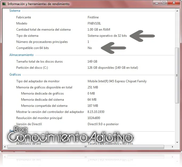This screenshot has width=182, height=167.
Task: Click the 149 GB total disk value
Action: [92, 62]
